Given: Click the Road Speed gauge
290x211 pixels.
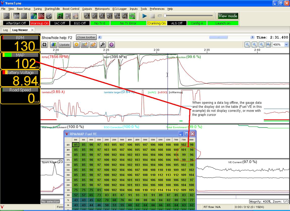Looking at the screenshot, I should (20, 96).
